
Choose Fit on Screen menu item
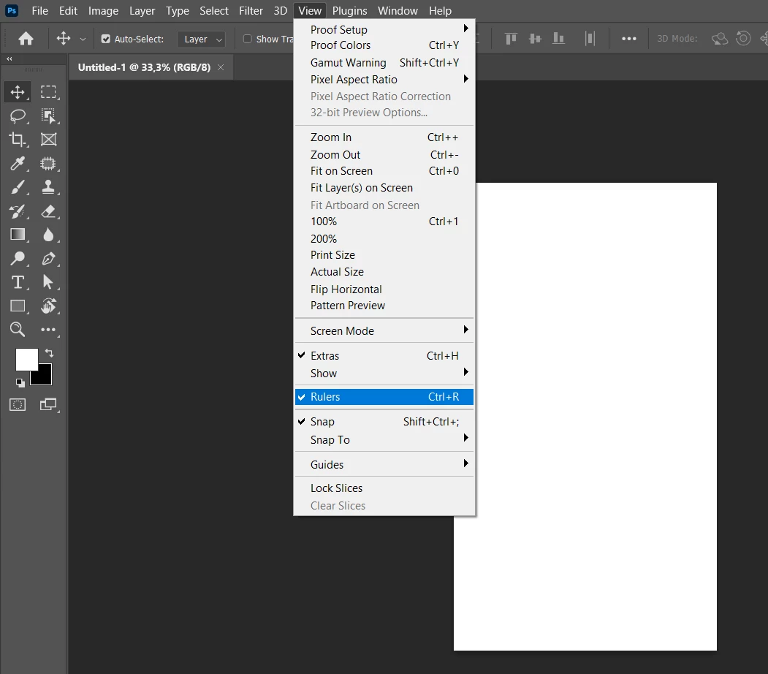(384, 171)
